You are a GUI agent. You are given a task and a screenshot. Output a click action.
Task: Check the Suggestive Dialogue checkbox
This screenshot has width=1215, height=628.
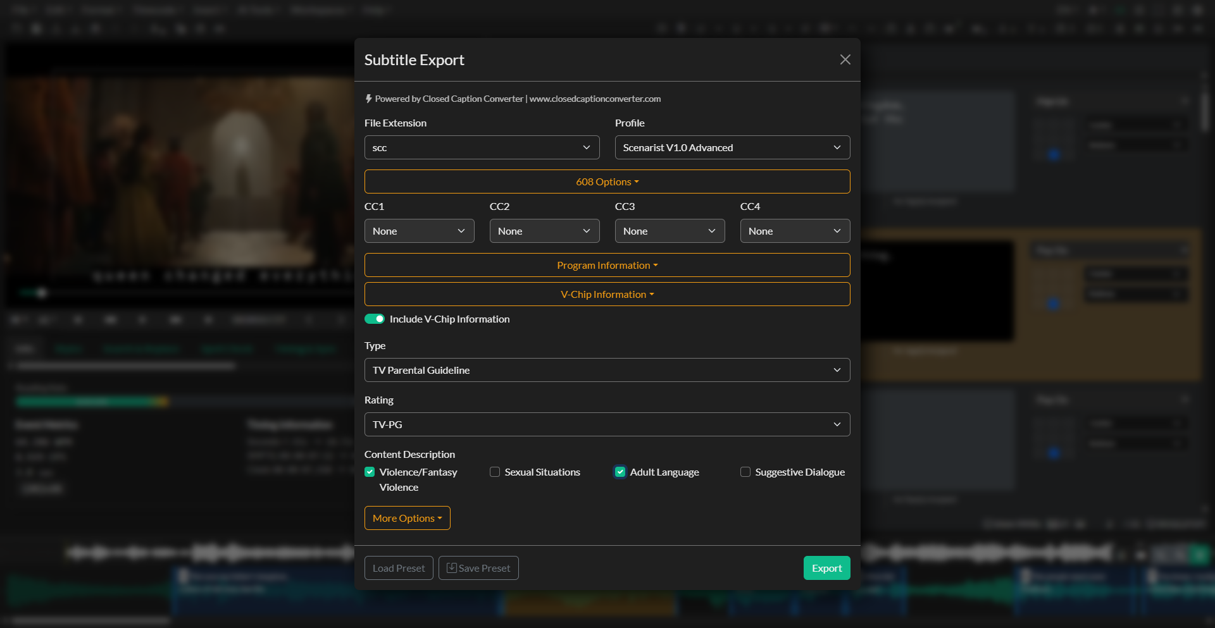coord(745,472)
